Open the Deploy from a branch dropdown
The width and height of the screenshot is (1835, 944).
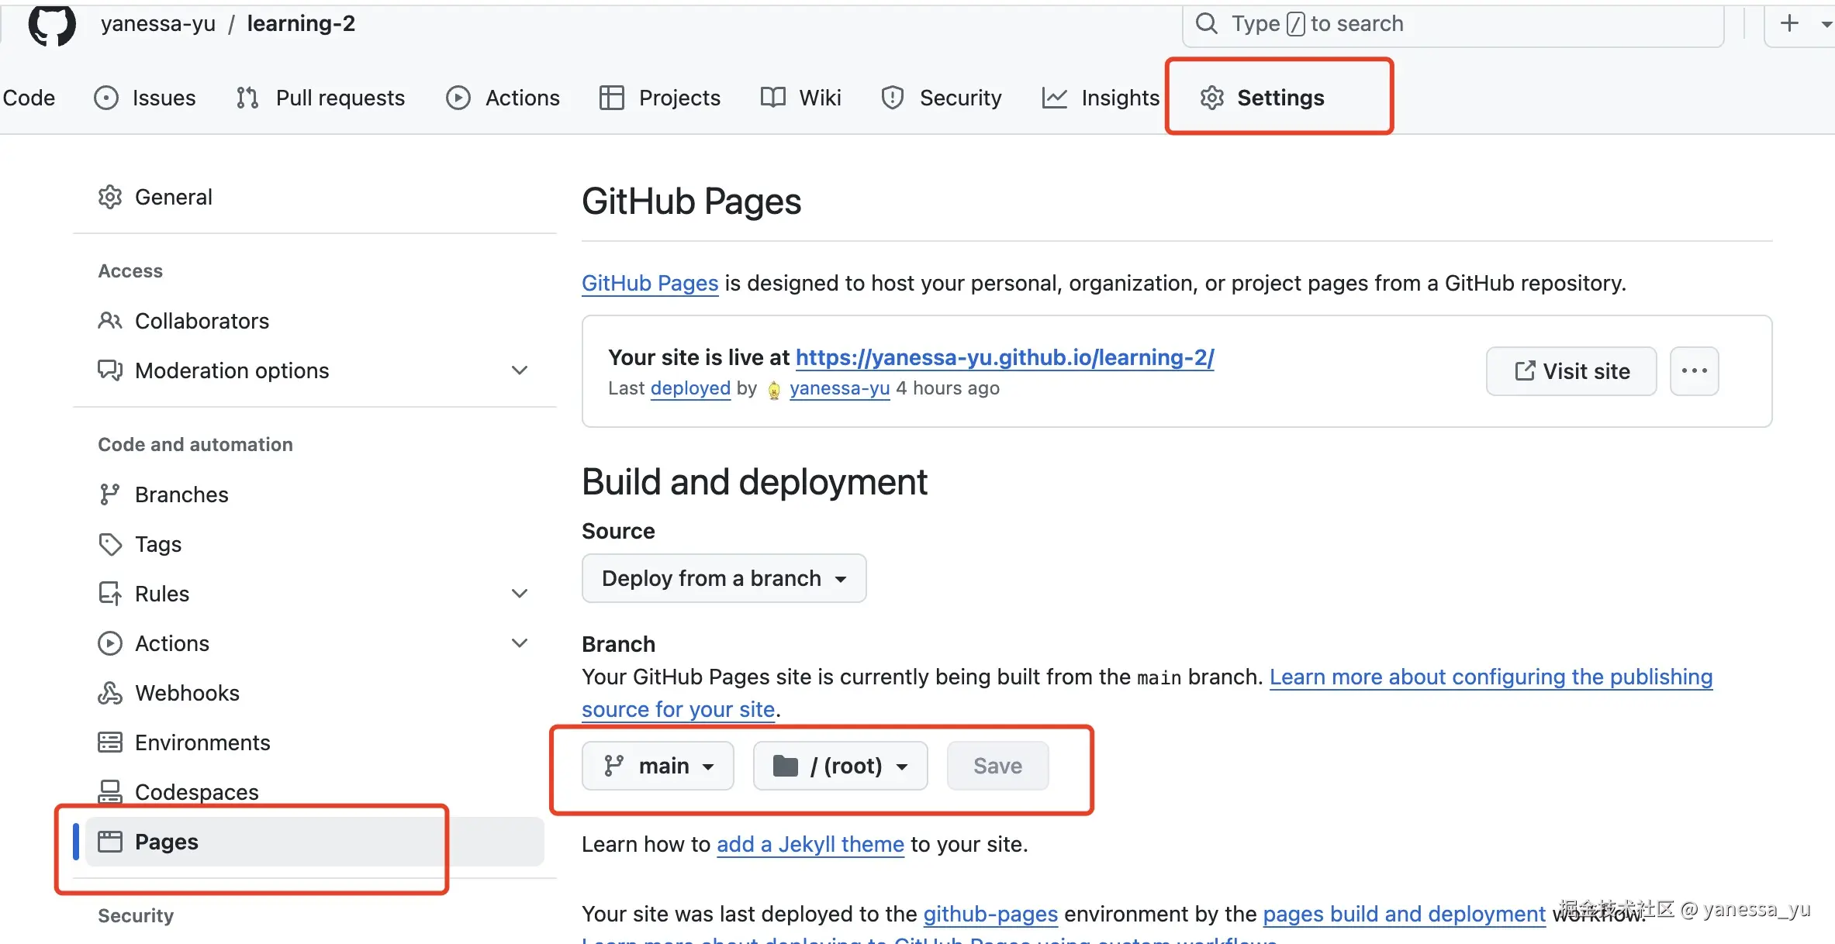pos(724,578)
